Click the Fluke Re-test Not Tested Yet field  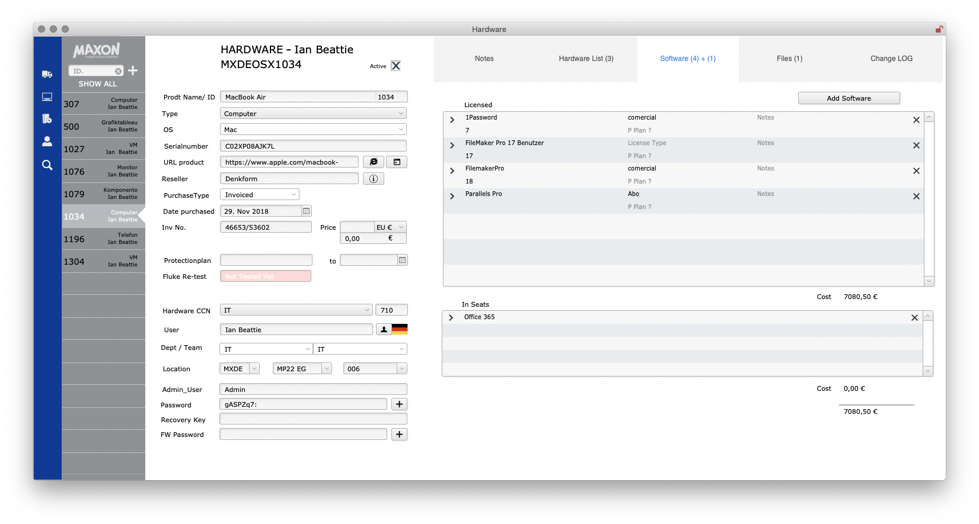click(x=266, y=277)
